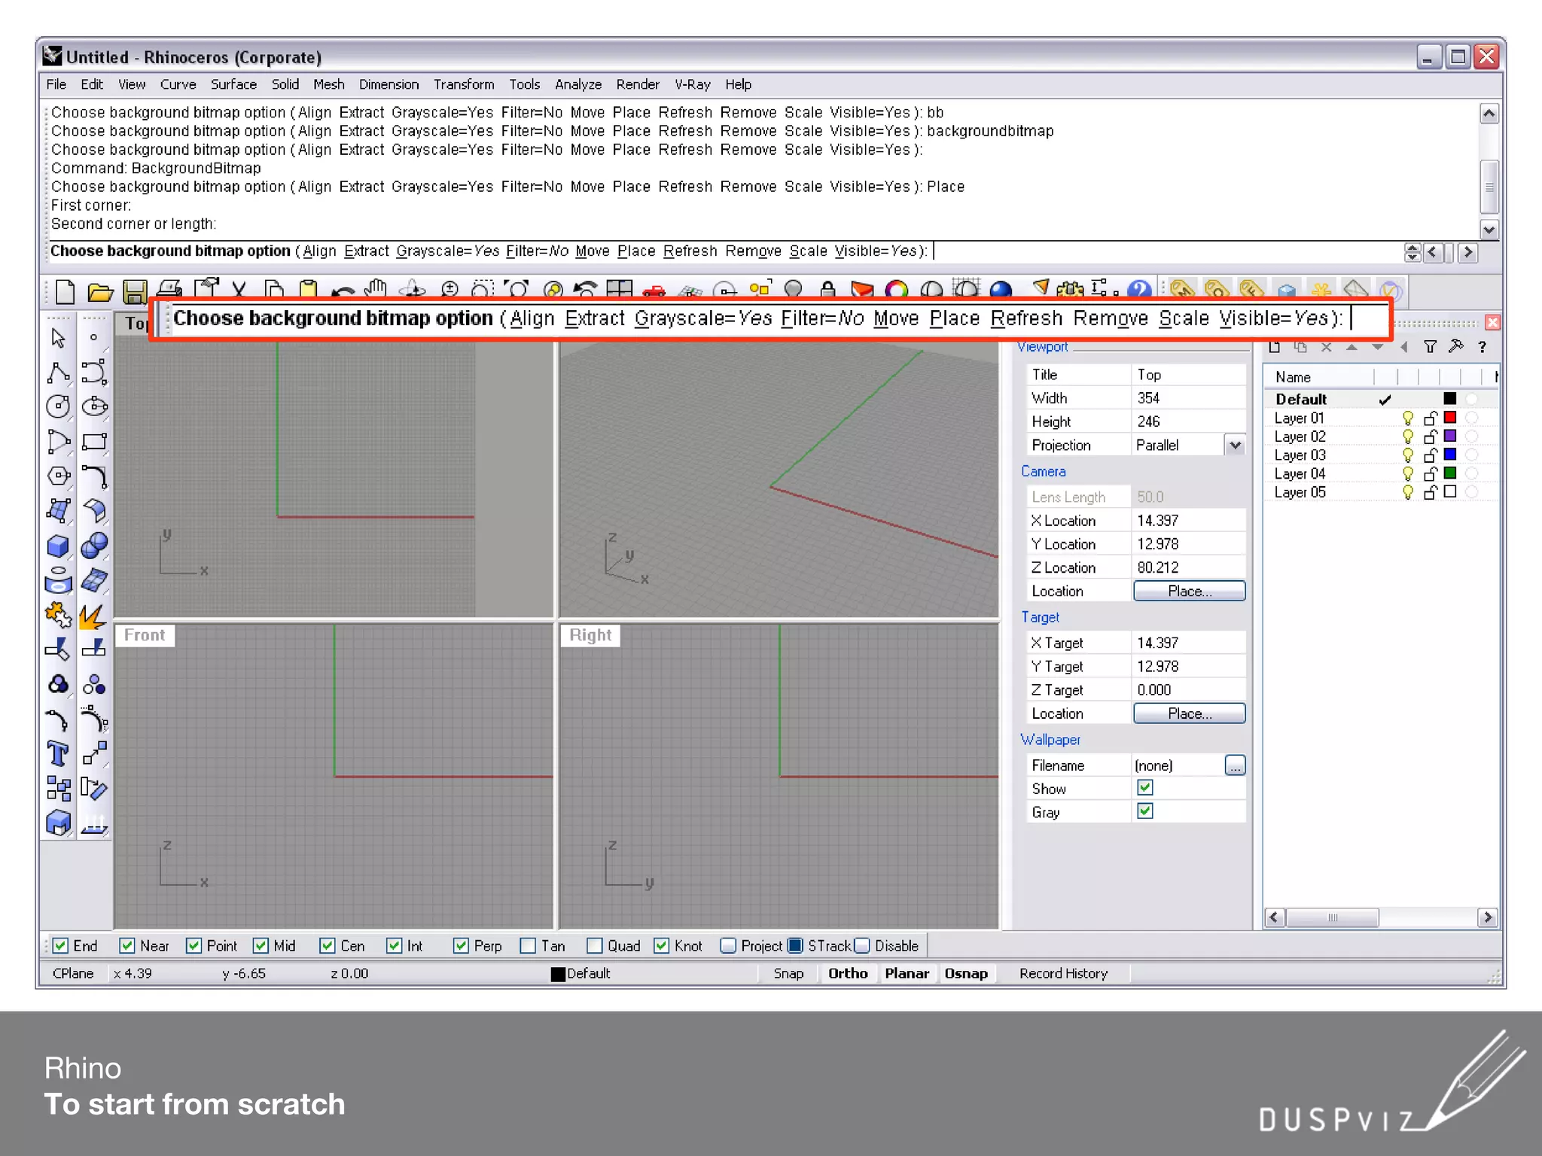Screen dimensions: 1542x1156
Task: Open the V-Ray menu
Action: 692,84
